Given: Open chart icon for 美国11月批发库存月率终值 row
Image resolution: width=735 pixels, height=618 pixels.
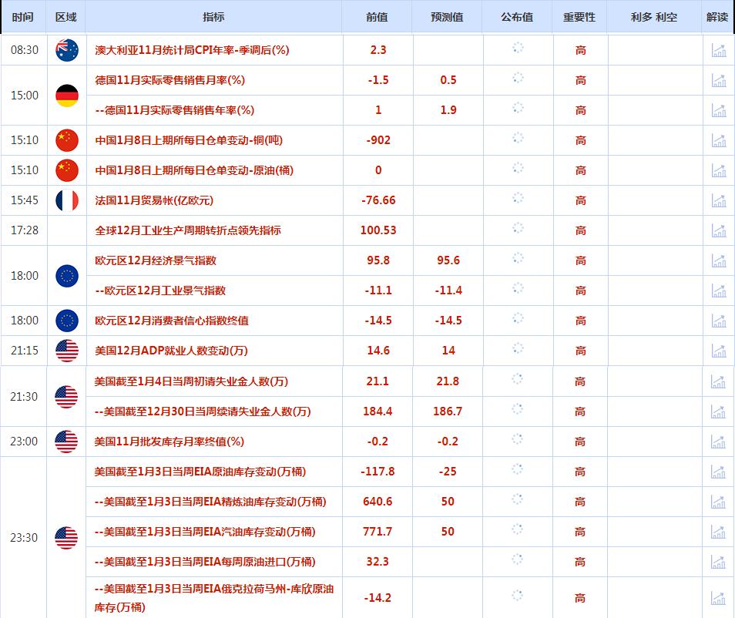Looking at the screenshot, I should coord(718,442).
